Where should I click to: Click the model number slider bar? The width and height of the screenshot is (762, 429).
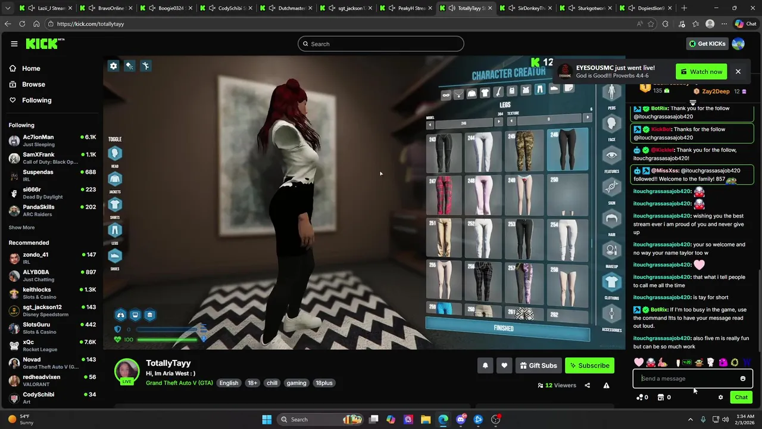coord(464,123)
